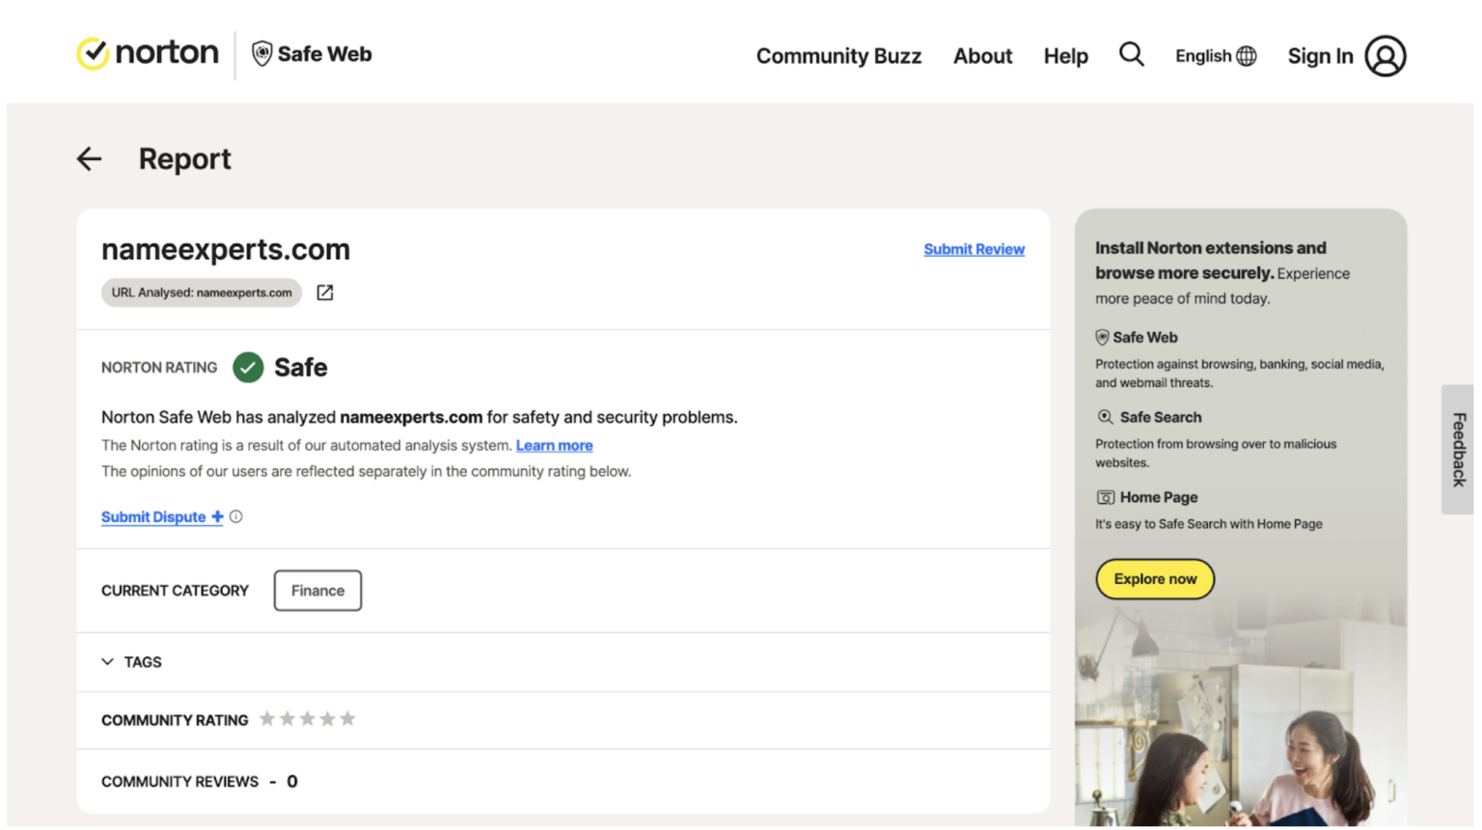Click the Submit Review link
Viewport: 1482px width, 830px height.
(974, 249)
